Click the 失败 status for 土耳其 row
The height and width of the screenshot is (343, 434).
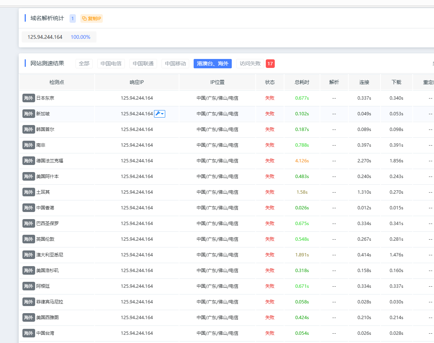coord(270,192)
